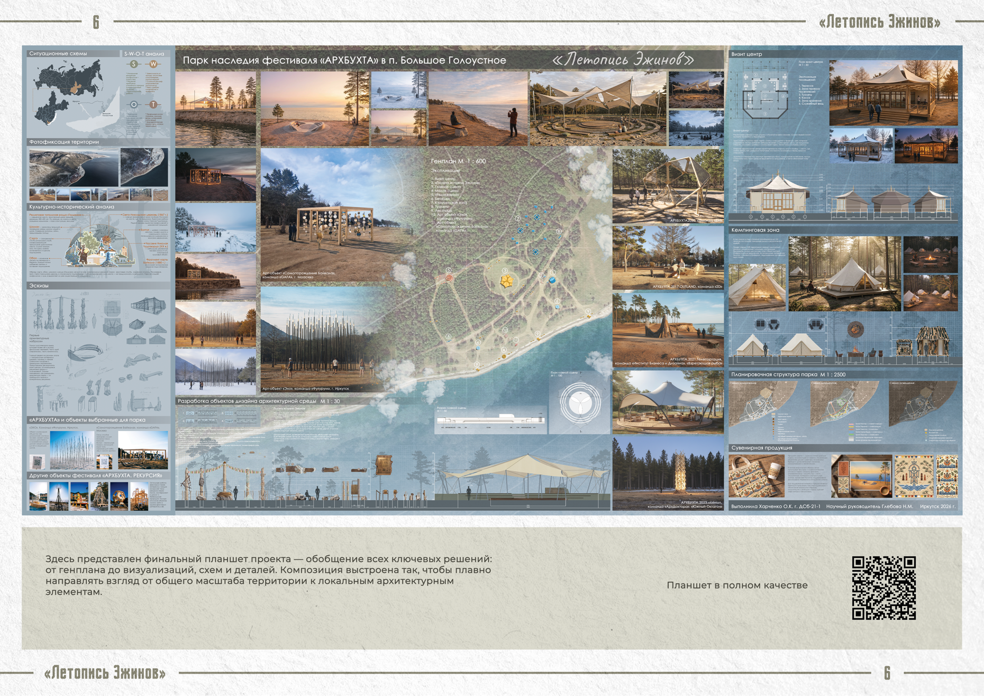Click the «Визит центр» section heading

[746, 54]
